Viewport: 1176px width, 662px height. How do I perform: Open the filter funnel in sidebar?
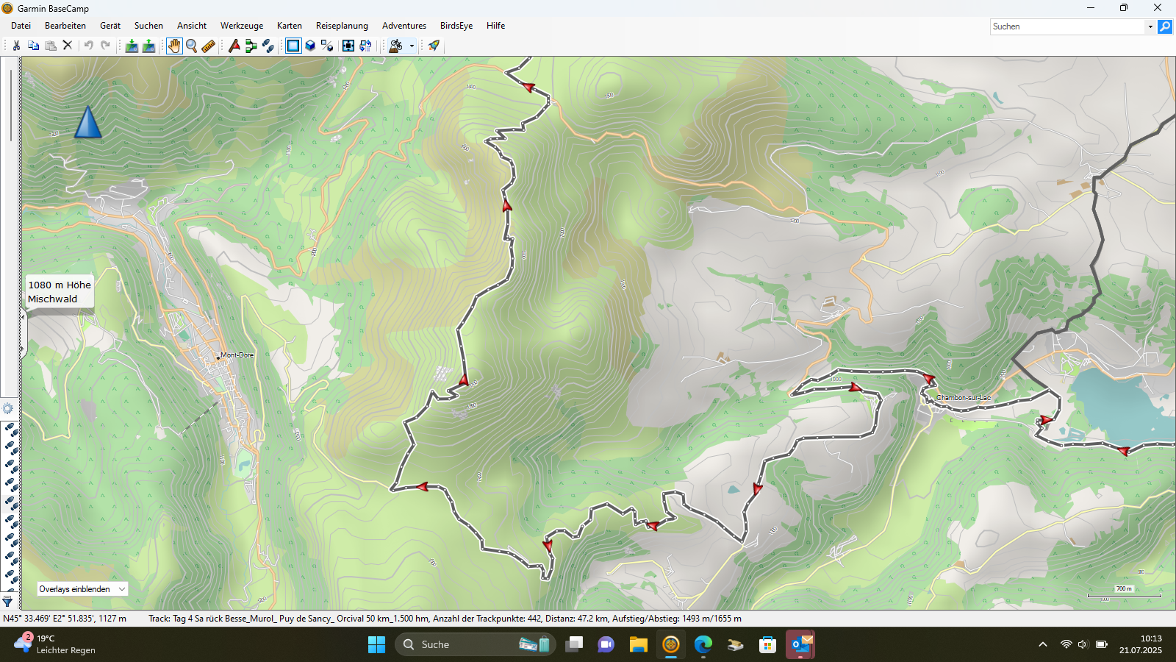(7, 601)
